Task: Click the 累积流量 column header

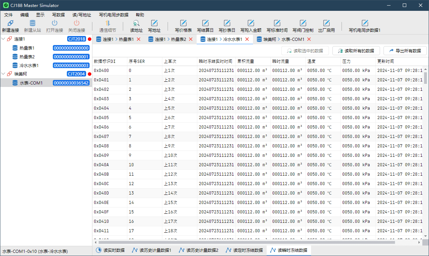Action: pyautogui.click(x=253, y=61)
